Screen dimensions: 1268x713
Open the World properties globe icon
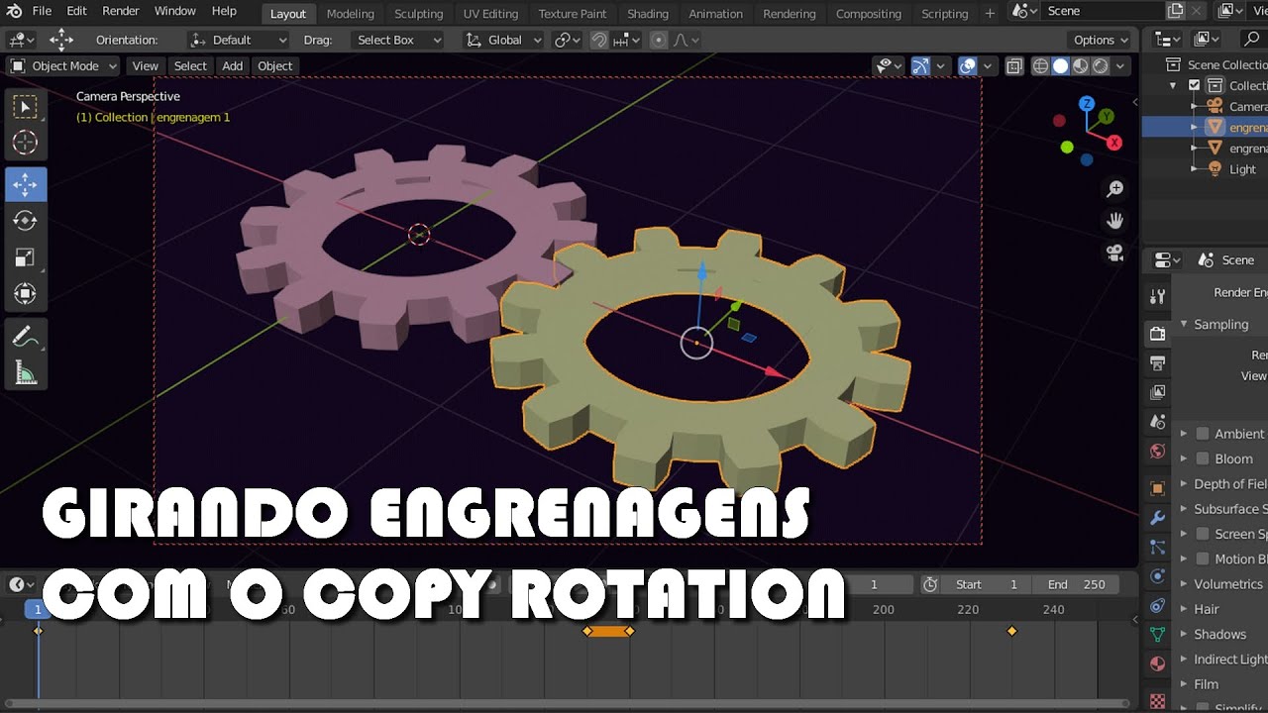(1157, 452)
